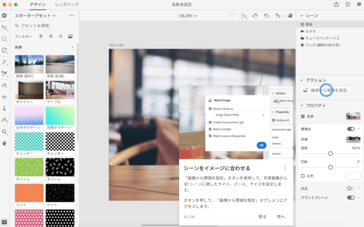Select the Orbit camera tool
Image resolution: width=364 pixels, height=227 pixels.
click(5, 85)
